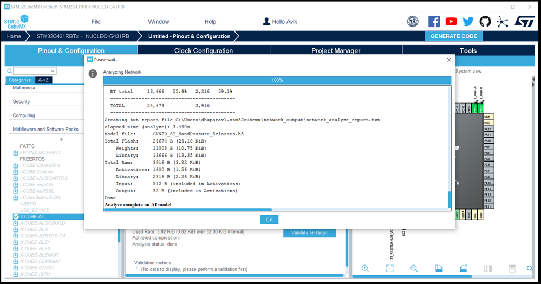Rotate the chip view clockwise
541x284 pixels.
439,268
